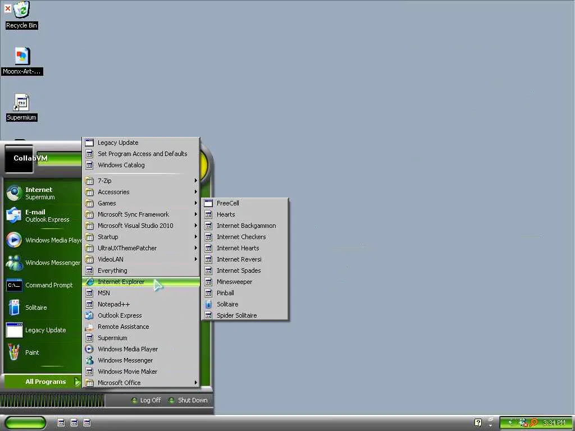Click the CollabVM user picture
The image size is (575, 431).
click(x=19, y=159)
